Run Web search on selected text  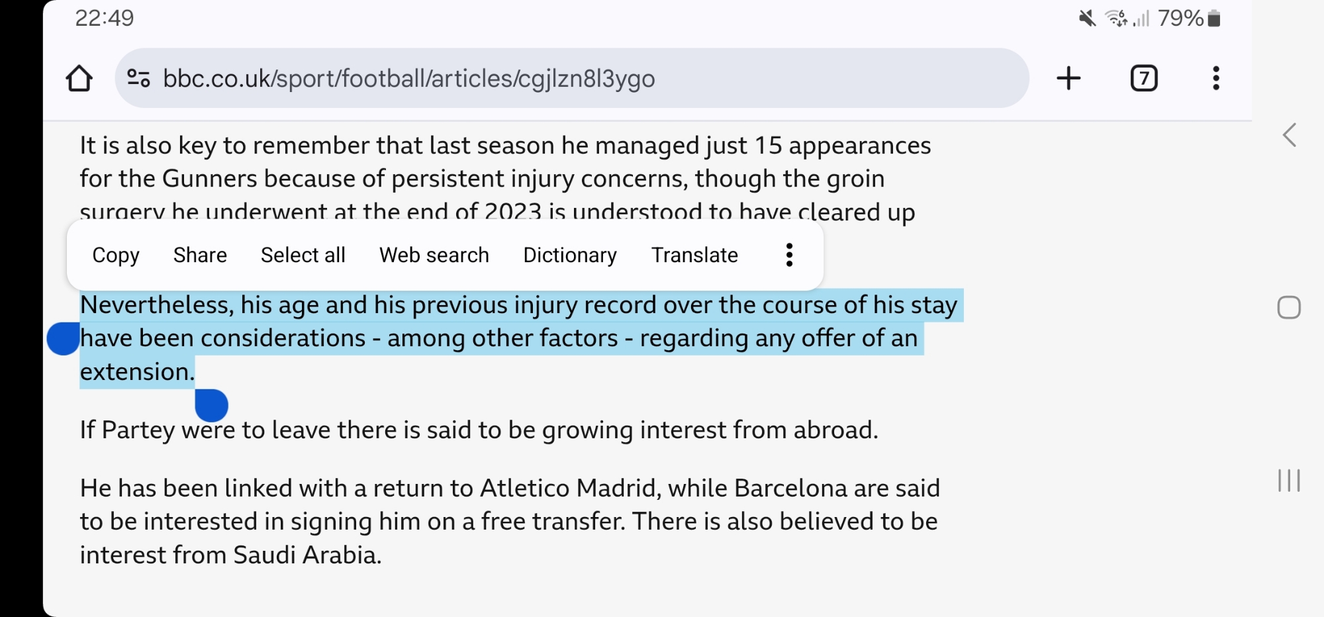434,255
